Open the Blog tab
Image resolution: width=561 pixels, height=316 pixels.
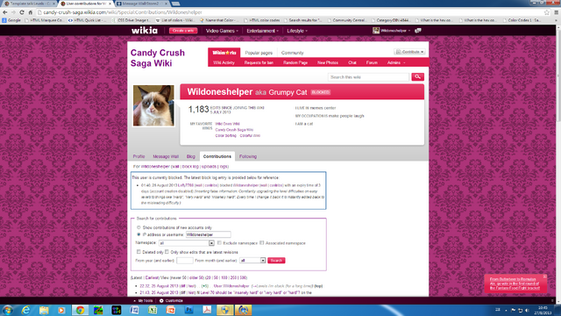tap(191, 156)
